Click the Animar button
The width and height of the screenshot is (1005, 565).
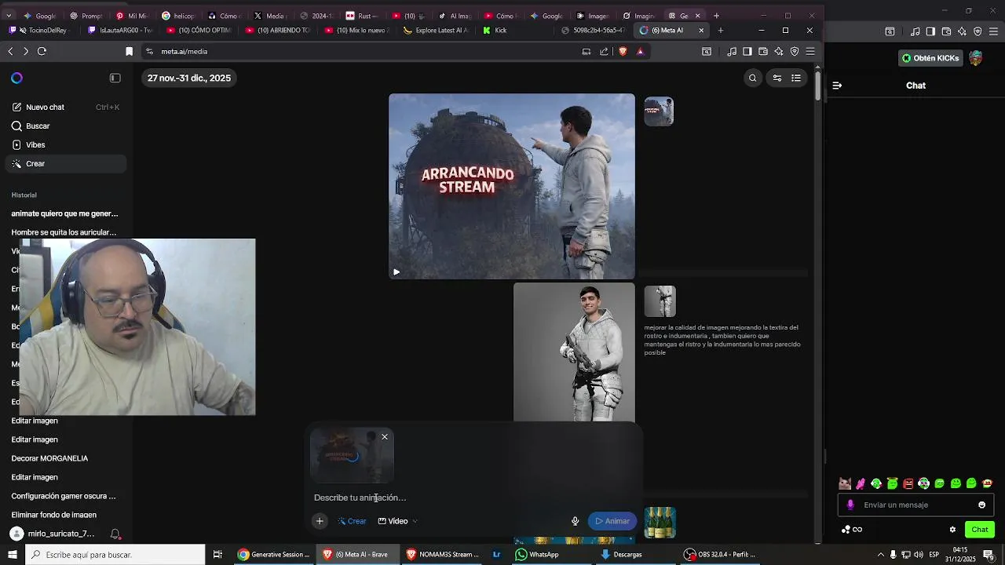(x=612, y=521)
